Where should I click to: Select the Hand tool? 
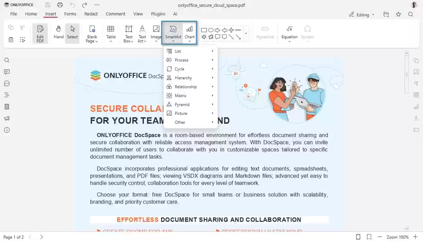(x=58, y=33)
